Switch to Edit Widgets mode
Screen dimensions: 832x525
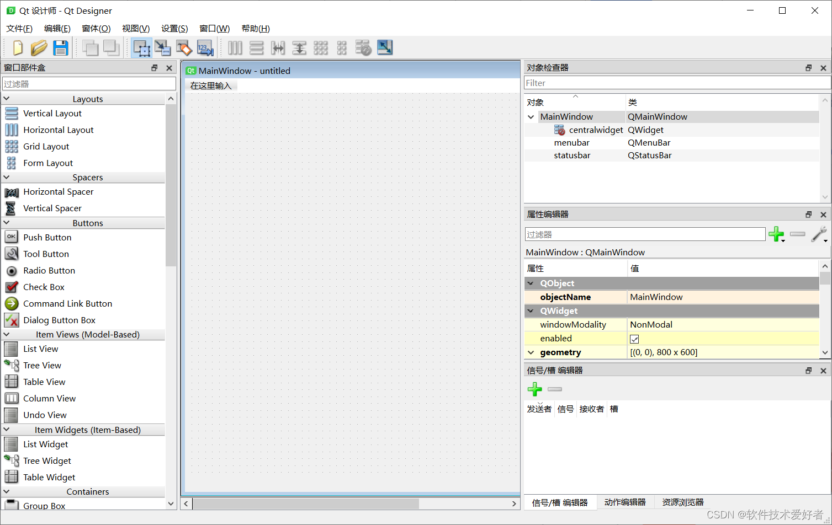tap(142, 48)
